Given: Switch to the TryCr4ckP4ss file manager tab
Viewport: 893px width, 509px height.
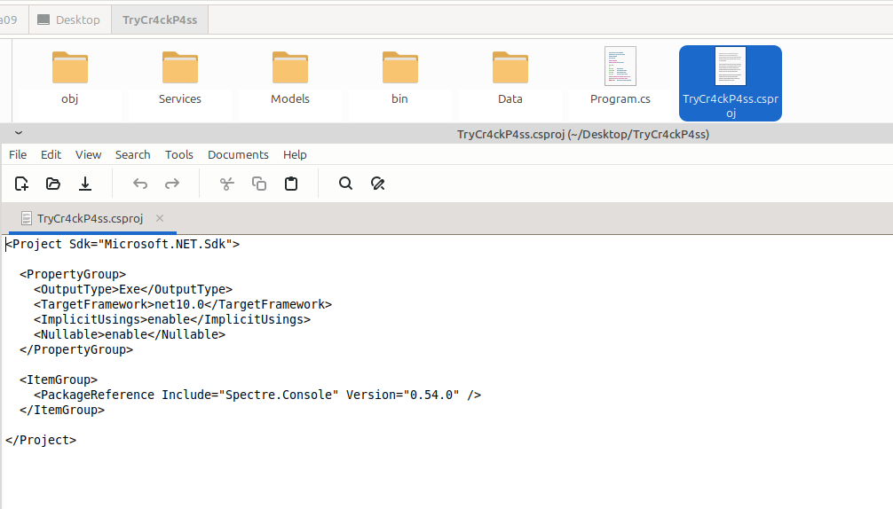Looking at the screenshot, I should (160, 20).
